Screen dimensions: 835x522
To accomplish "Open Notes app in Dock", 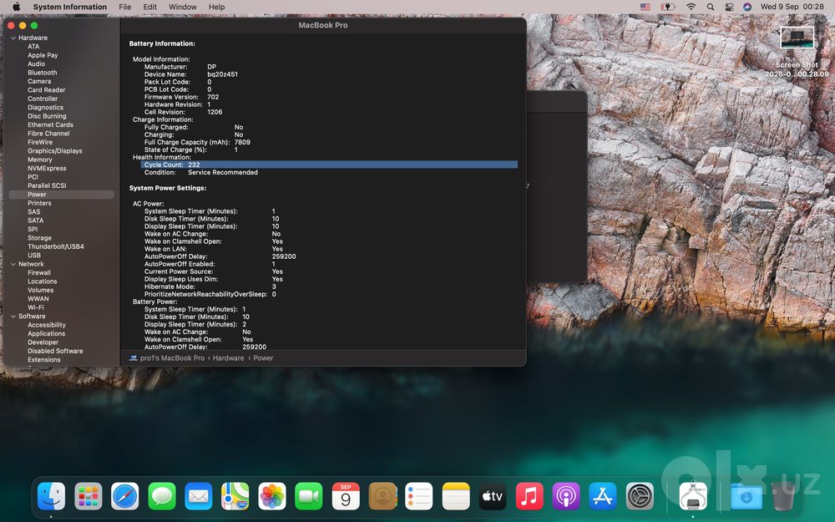I will (455, 496).
